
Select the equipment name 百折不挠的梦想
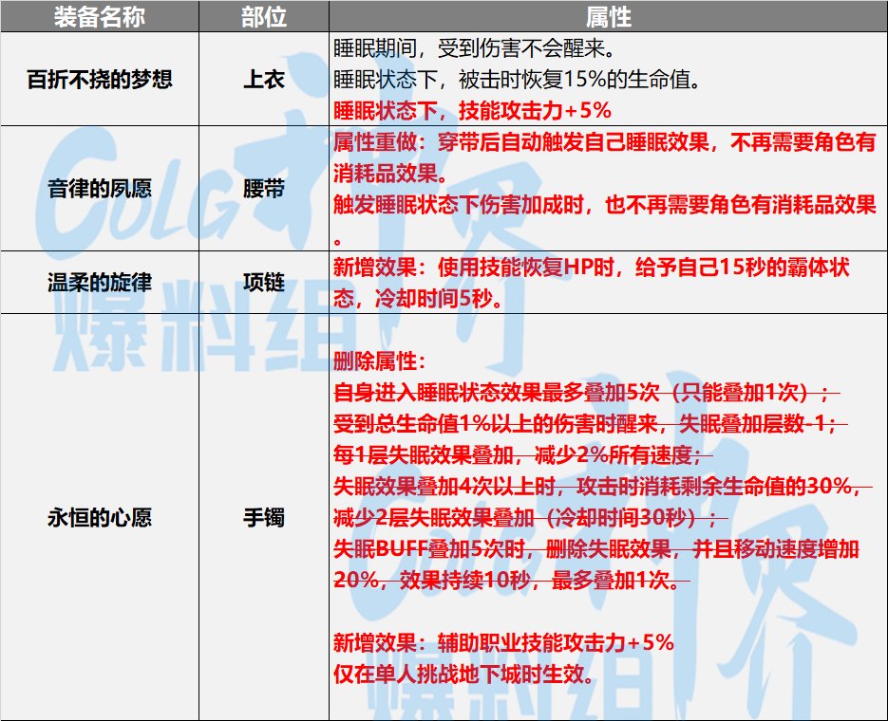(102, 79)
